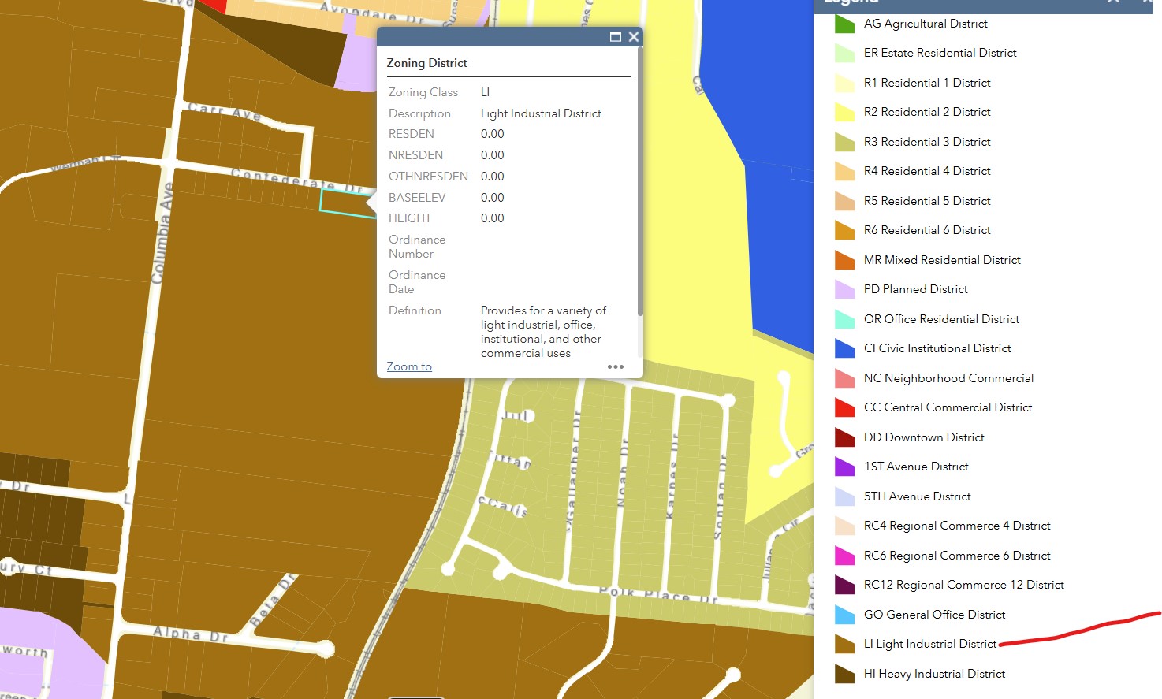Click the Zoom to link

click(x=409, y=366)
